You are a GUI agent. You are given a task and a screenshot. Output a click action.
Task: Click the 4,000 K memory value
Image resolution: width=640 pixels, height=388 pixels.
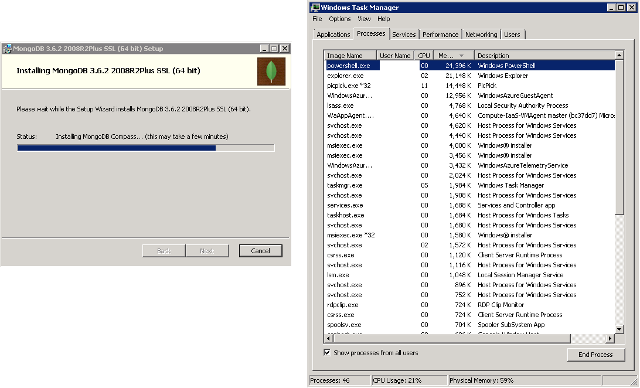pyautogui.click(x=460, y=146)
